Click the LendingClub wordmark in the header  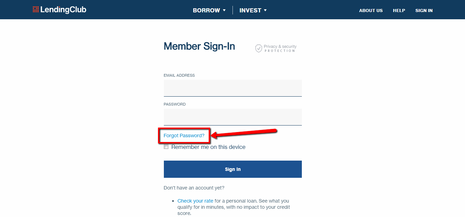coord(64,10)
